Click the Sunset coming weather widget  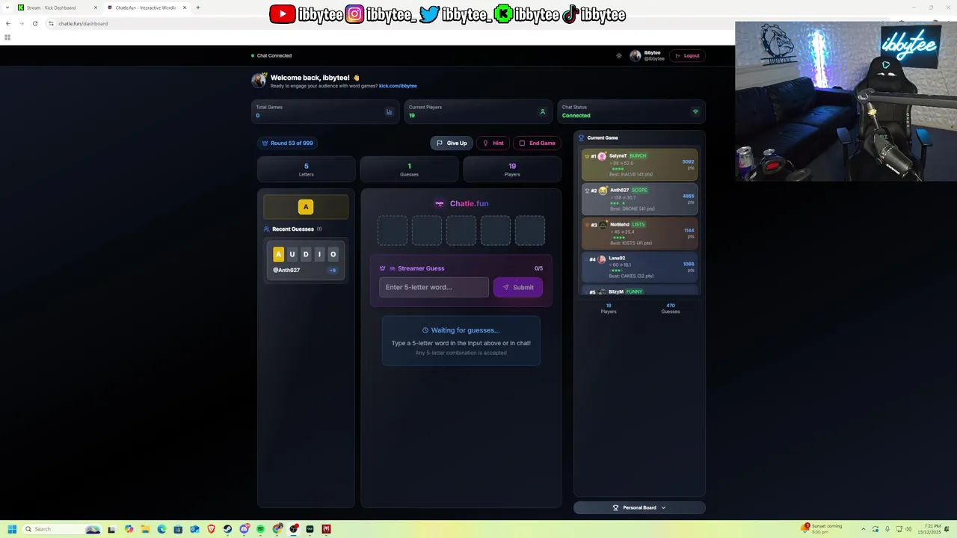[x=822, y=529]
